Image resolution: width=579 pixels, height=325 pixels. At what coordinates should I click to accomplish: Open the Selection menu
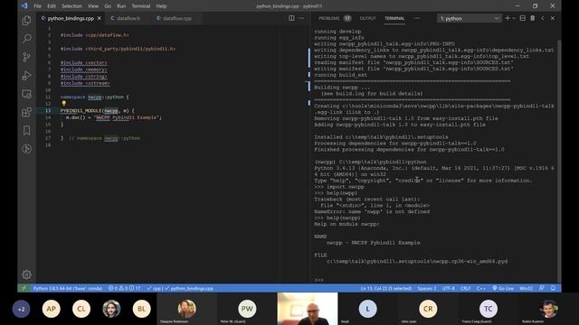click(x=71, y=6)
